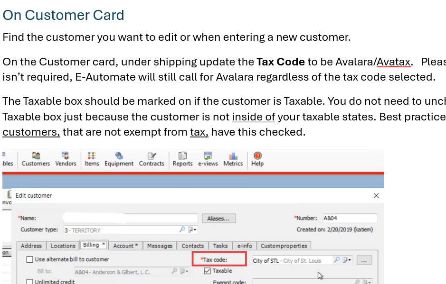Click the 'On Customer Card' heading
This screenshot has height=284, width=446.
(64, 15)
